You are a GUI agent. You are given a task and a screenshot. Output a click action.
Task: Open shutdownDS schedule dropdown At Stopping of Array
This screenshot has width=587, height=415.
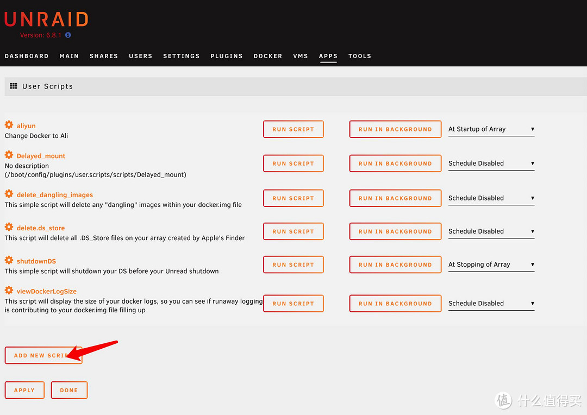491,265
